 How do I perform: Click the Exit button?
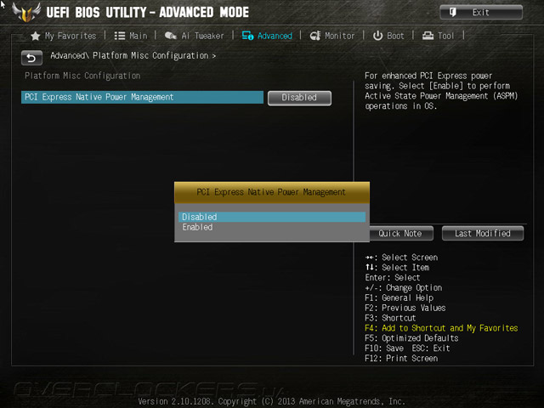(x=481, y=13)
